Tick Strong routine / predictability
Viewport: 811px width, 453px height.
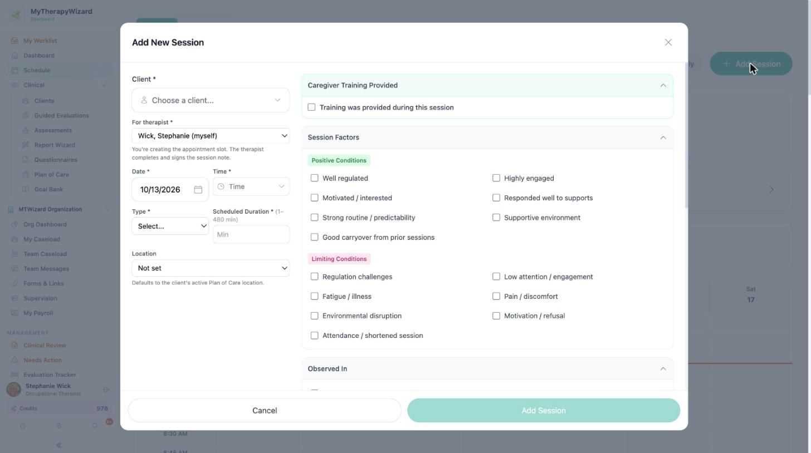pos(315,218)
